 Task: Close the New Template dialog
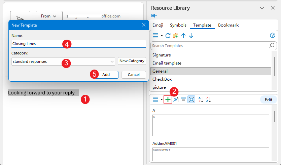point(144,25)
